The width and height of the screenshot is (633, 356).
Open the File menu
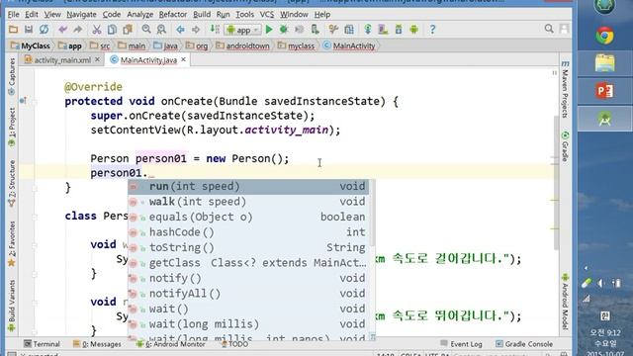click(13, 15)
